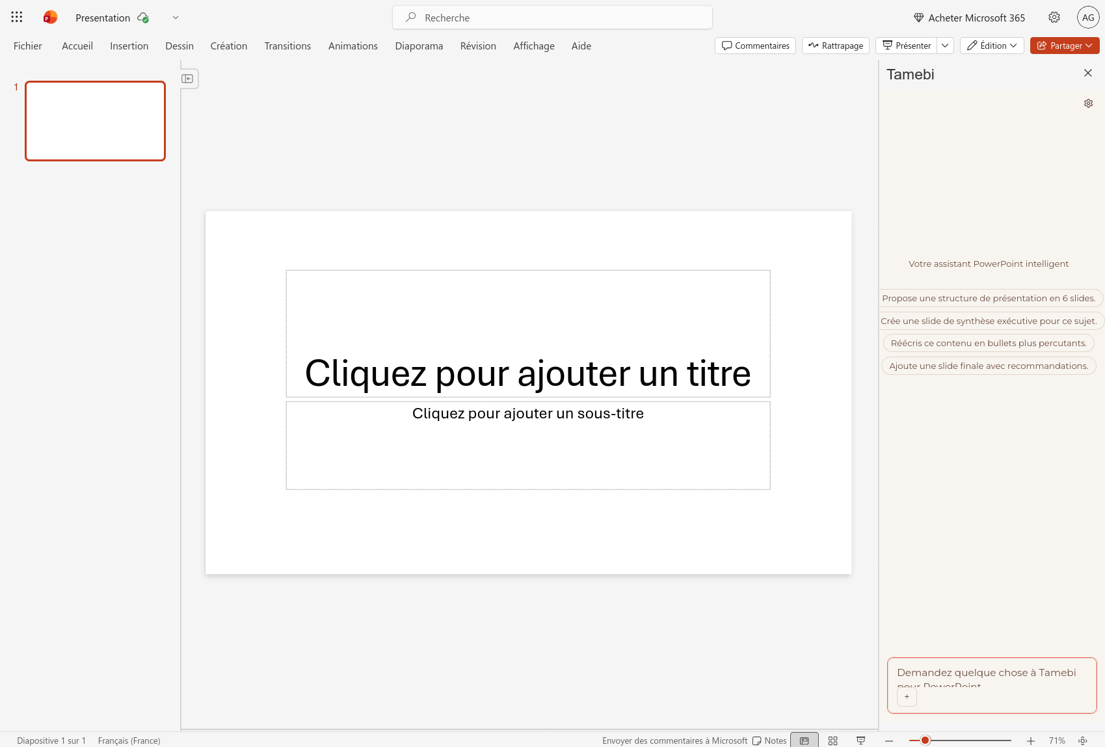Click the Tamebi panel settings gear

pyautogui.click(x=1088, y=103)
